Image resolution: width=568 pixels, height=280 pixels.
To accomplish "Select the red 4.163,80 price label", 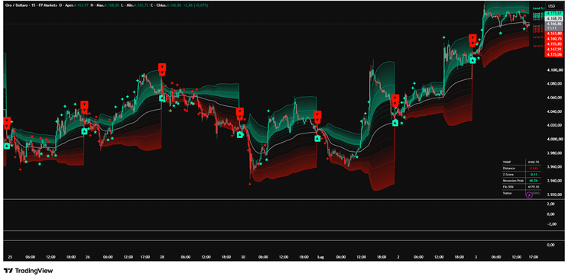I will pyautogui.click(x=554, y=34).
